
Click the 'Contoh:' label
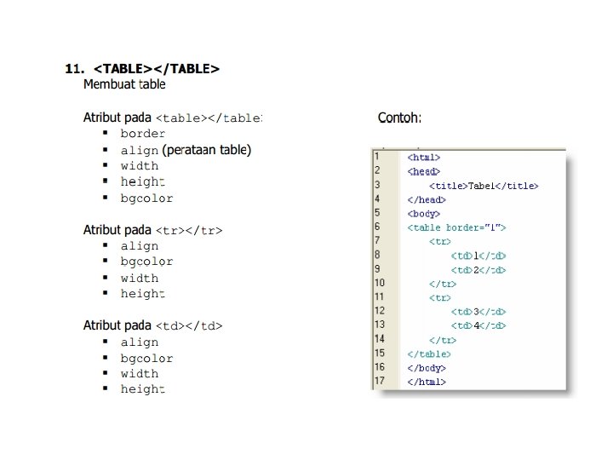click(399, 118)
